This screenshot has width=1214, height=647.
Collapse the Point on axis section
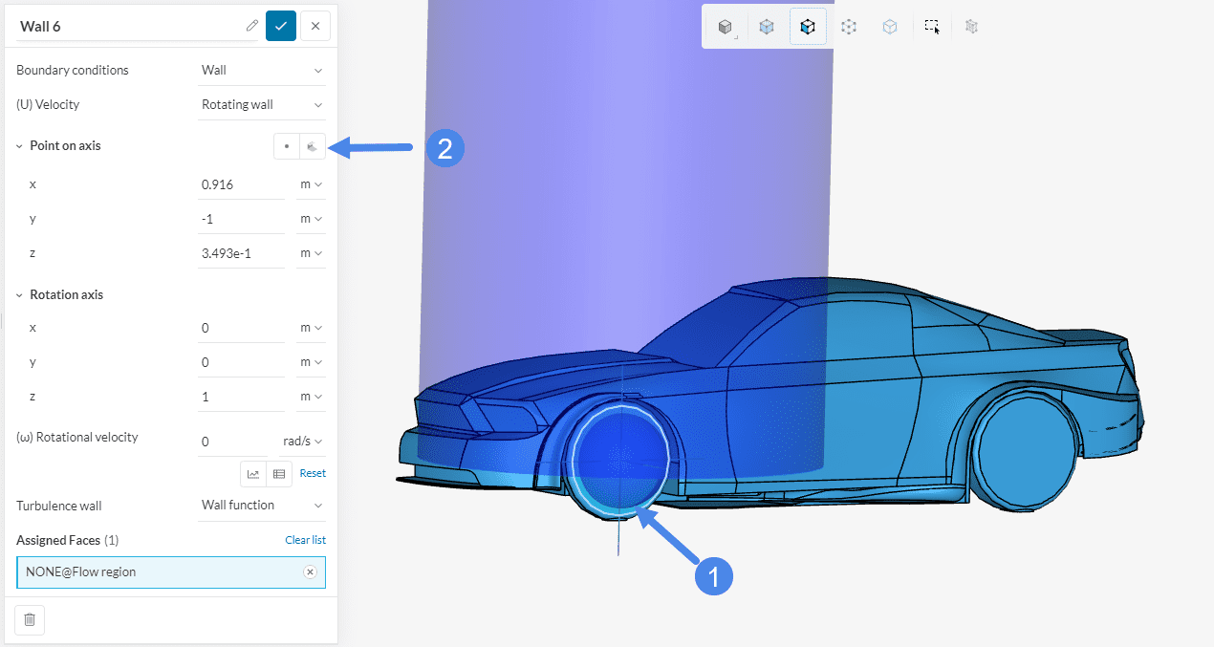pos(20,146)
